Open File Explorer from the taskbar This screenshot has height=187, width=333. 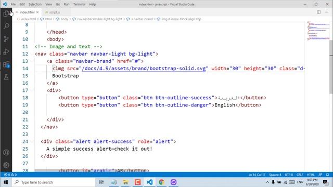(x=125, y=182)
